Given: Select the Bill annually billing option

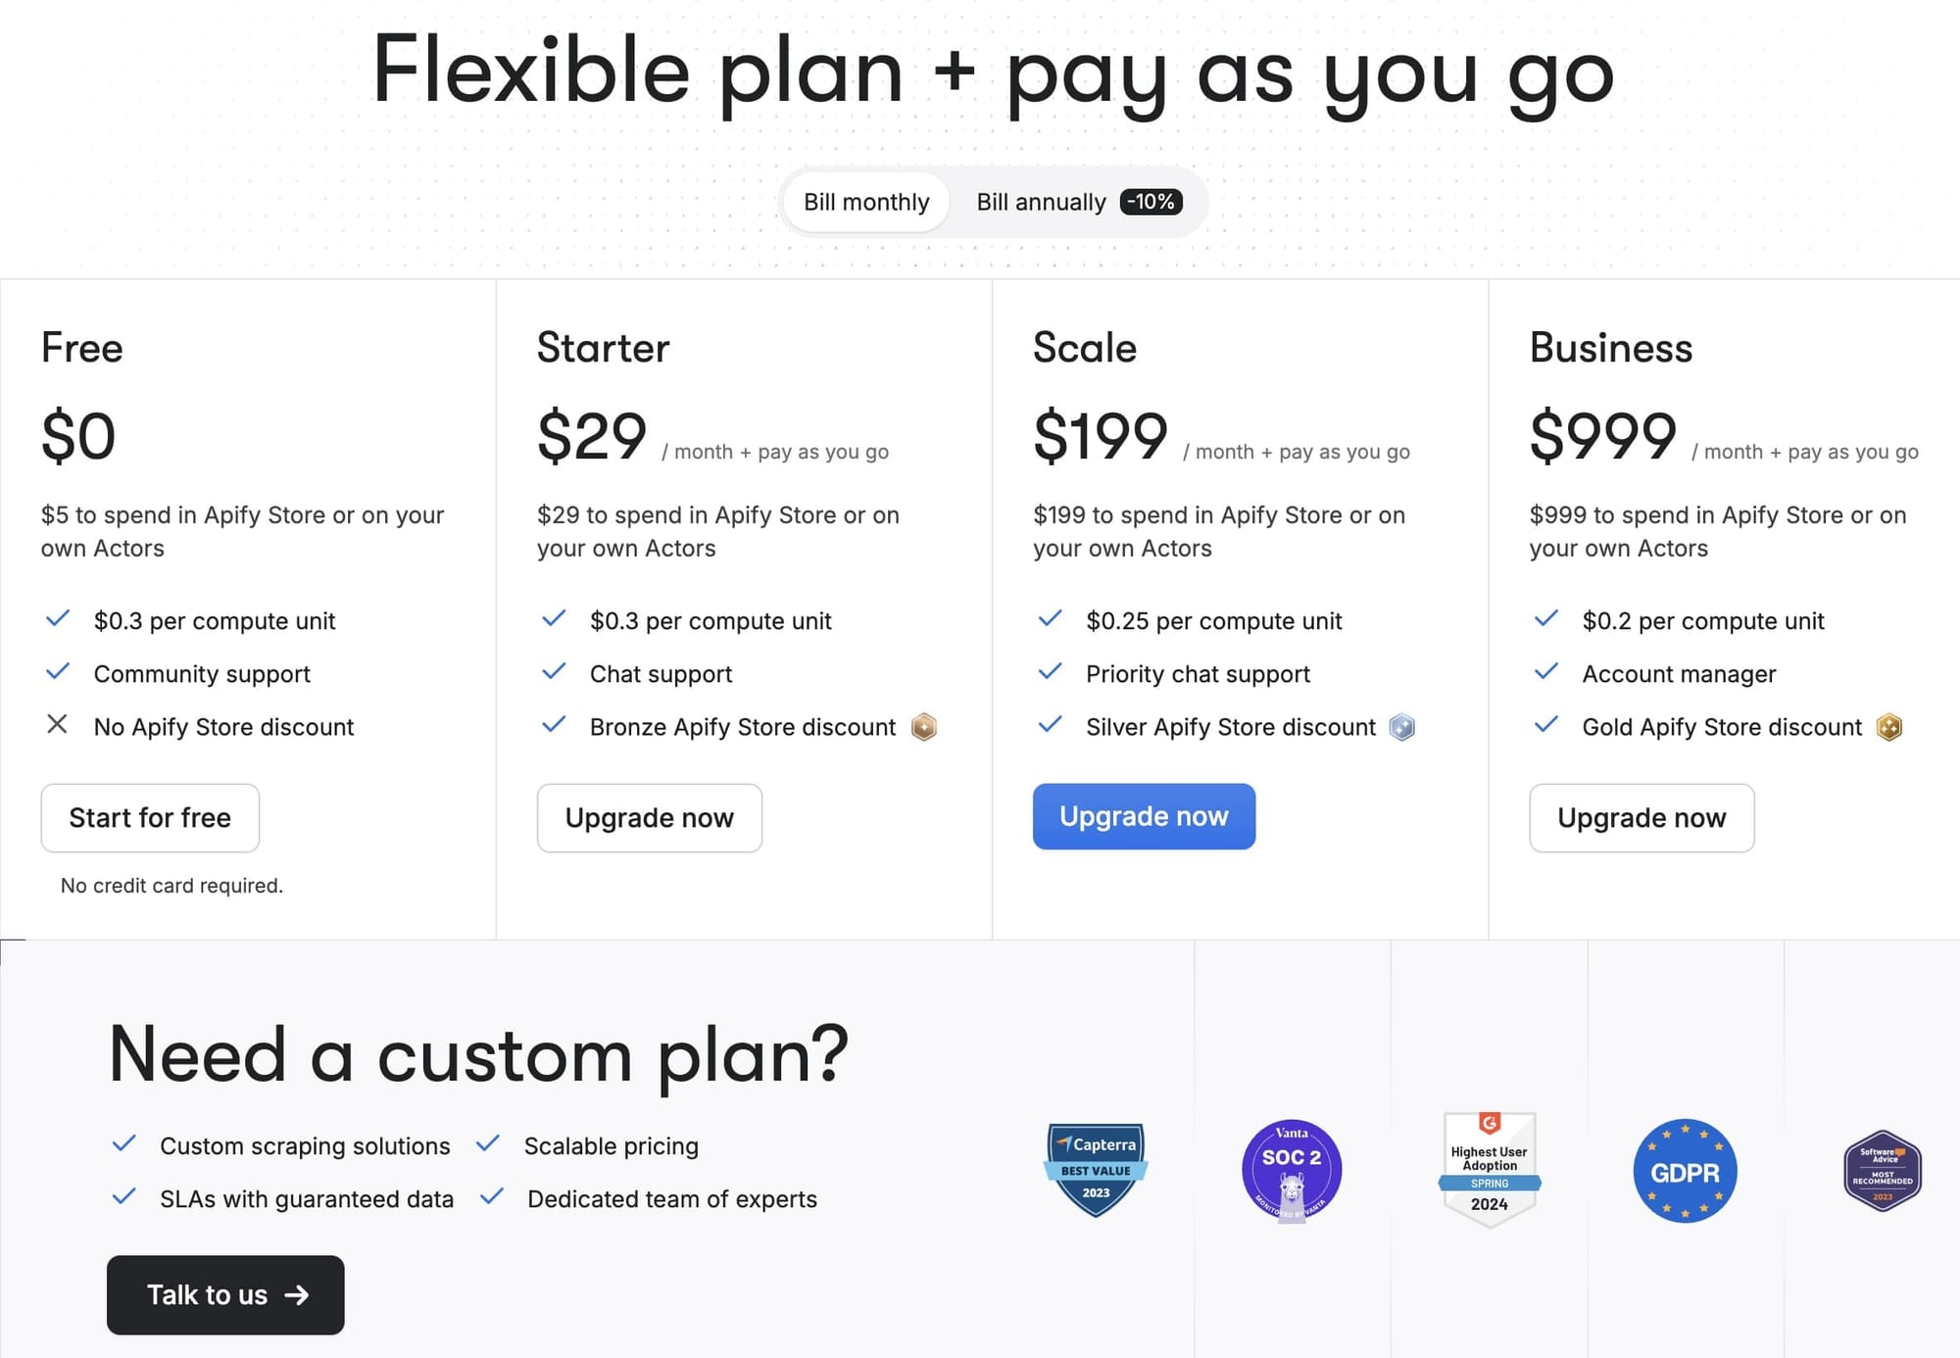Looking at the screenshot, I should 1043,202.
